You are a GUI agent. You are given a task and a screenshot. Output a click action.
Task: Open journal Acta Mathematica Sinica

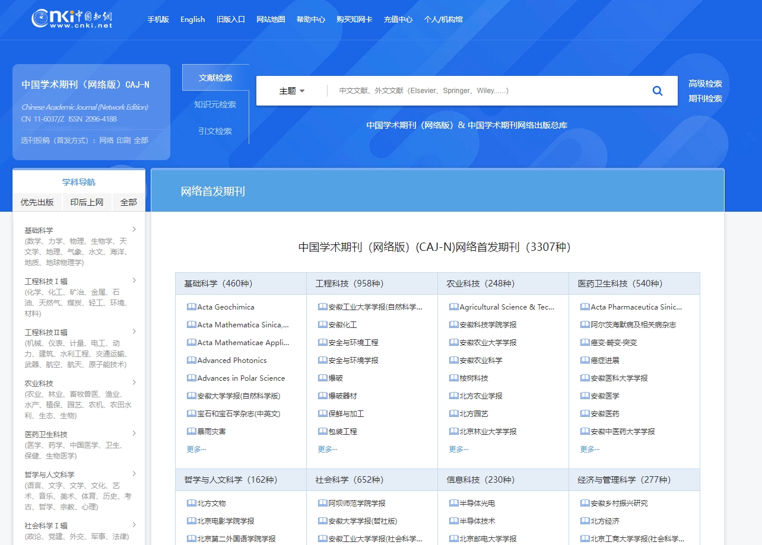coord(243,325)
